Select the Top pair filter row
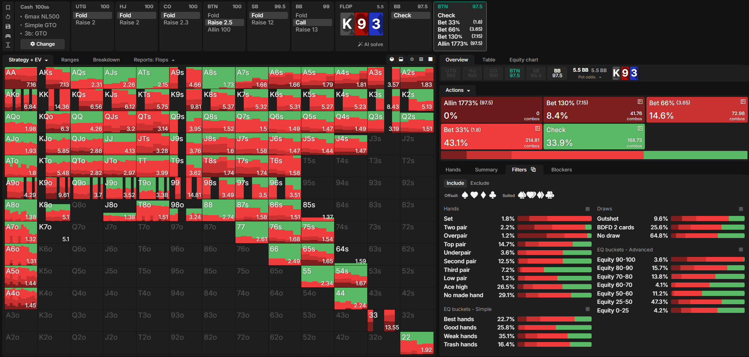749x357 pixels. pyautogui.click(x=517, y=244)
